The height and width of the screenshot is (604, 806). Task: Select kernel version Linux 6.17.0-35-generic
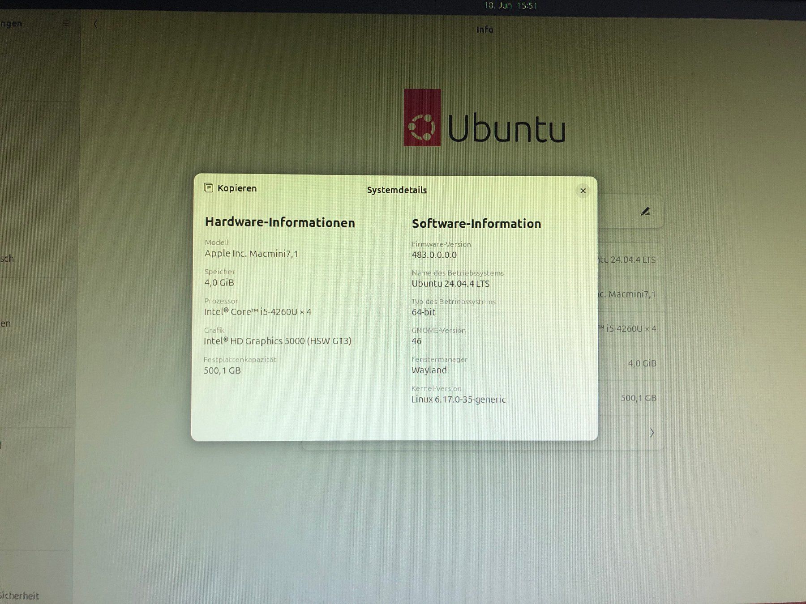pos(459,399)
